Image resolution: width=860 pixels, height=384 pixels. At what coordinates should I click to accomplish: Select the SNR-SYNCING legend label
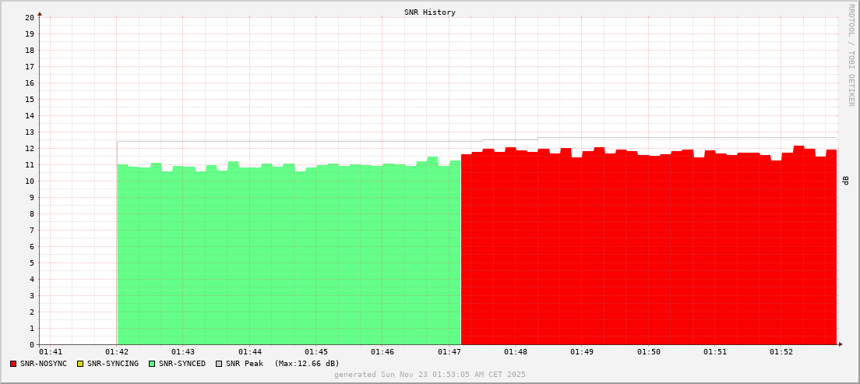tap(112, 364)
